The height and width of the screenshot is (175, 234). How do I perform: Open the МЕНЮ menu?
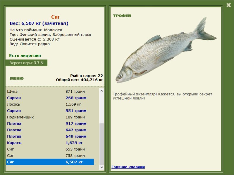(17, 78)
